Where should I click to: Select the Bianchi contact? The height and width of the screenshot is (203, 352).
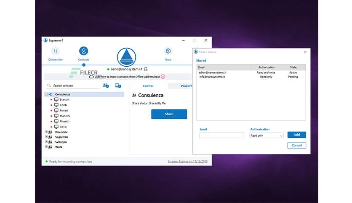tap(64, 99)
